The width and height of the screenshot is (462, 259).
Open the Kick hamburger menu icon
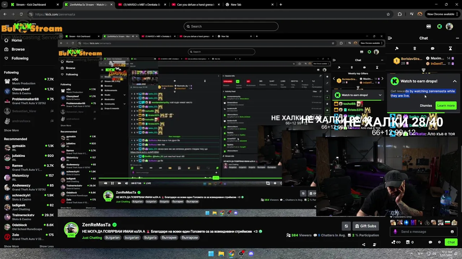6,26
